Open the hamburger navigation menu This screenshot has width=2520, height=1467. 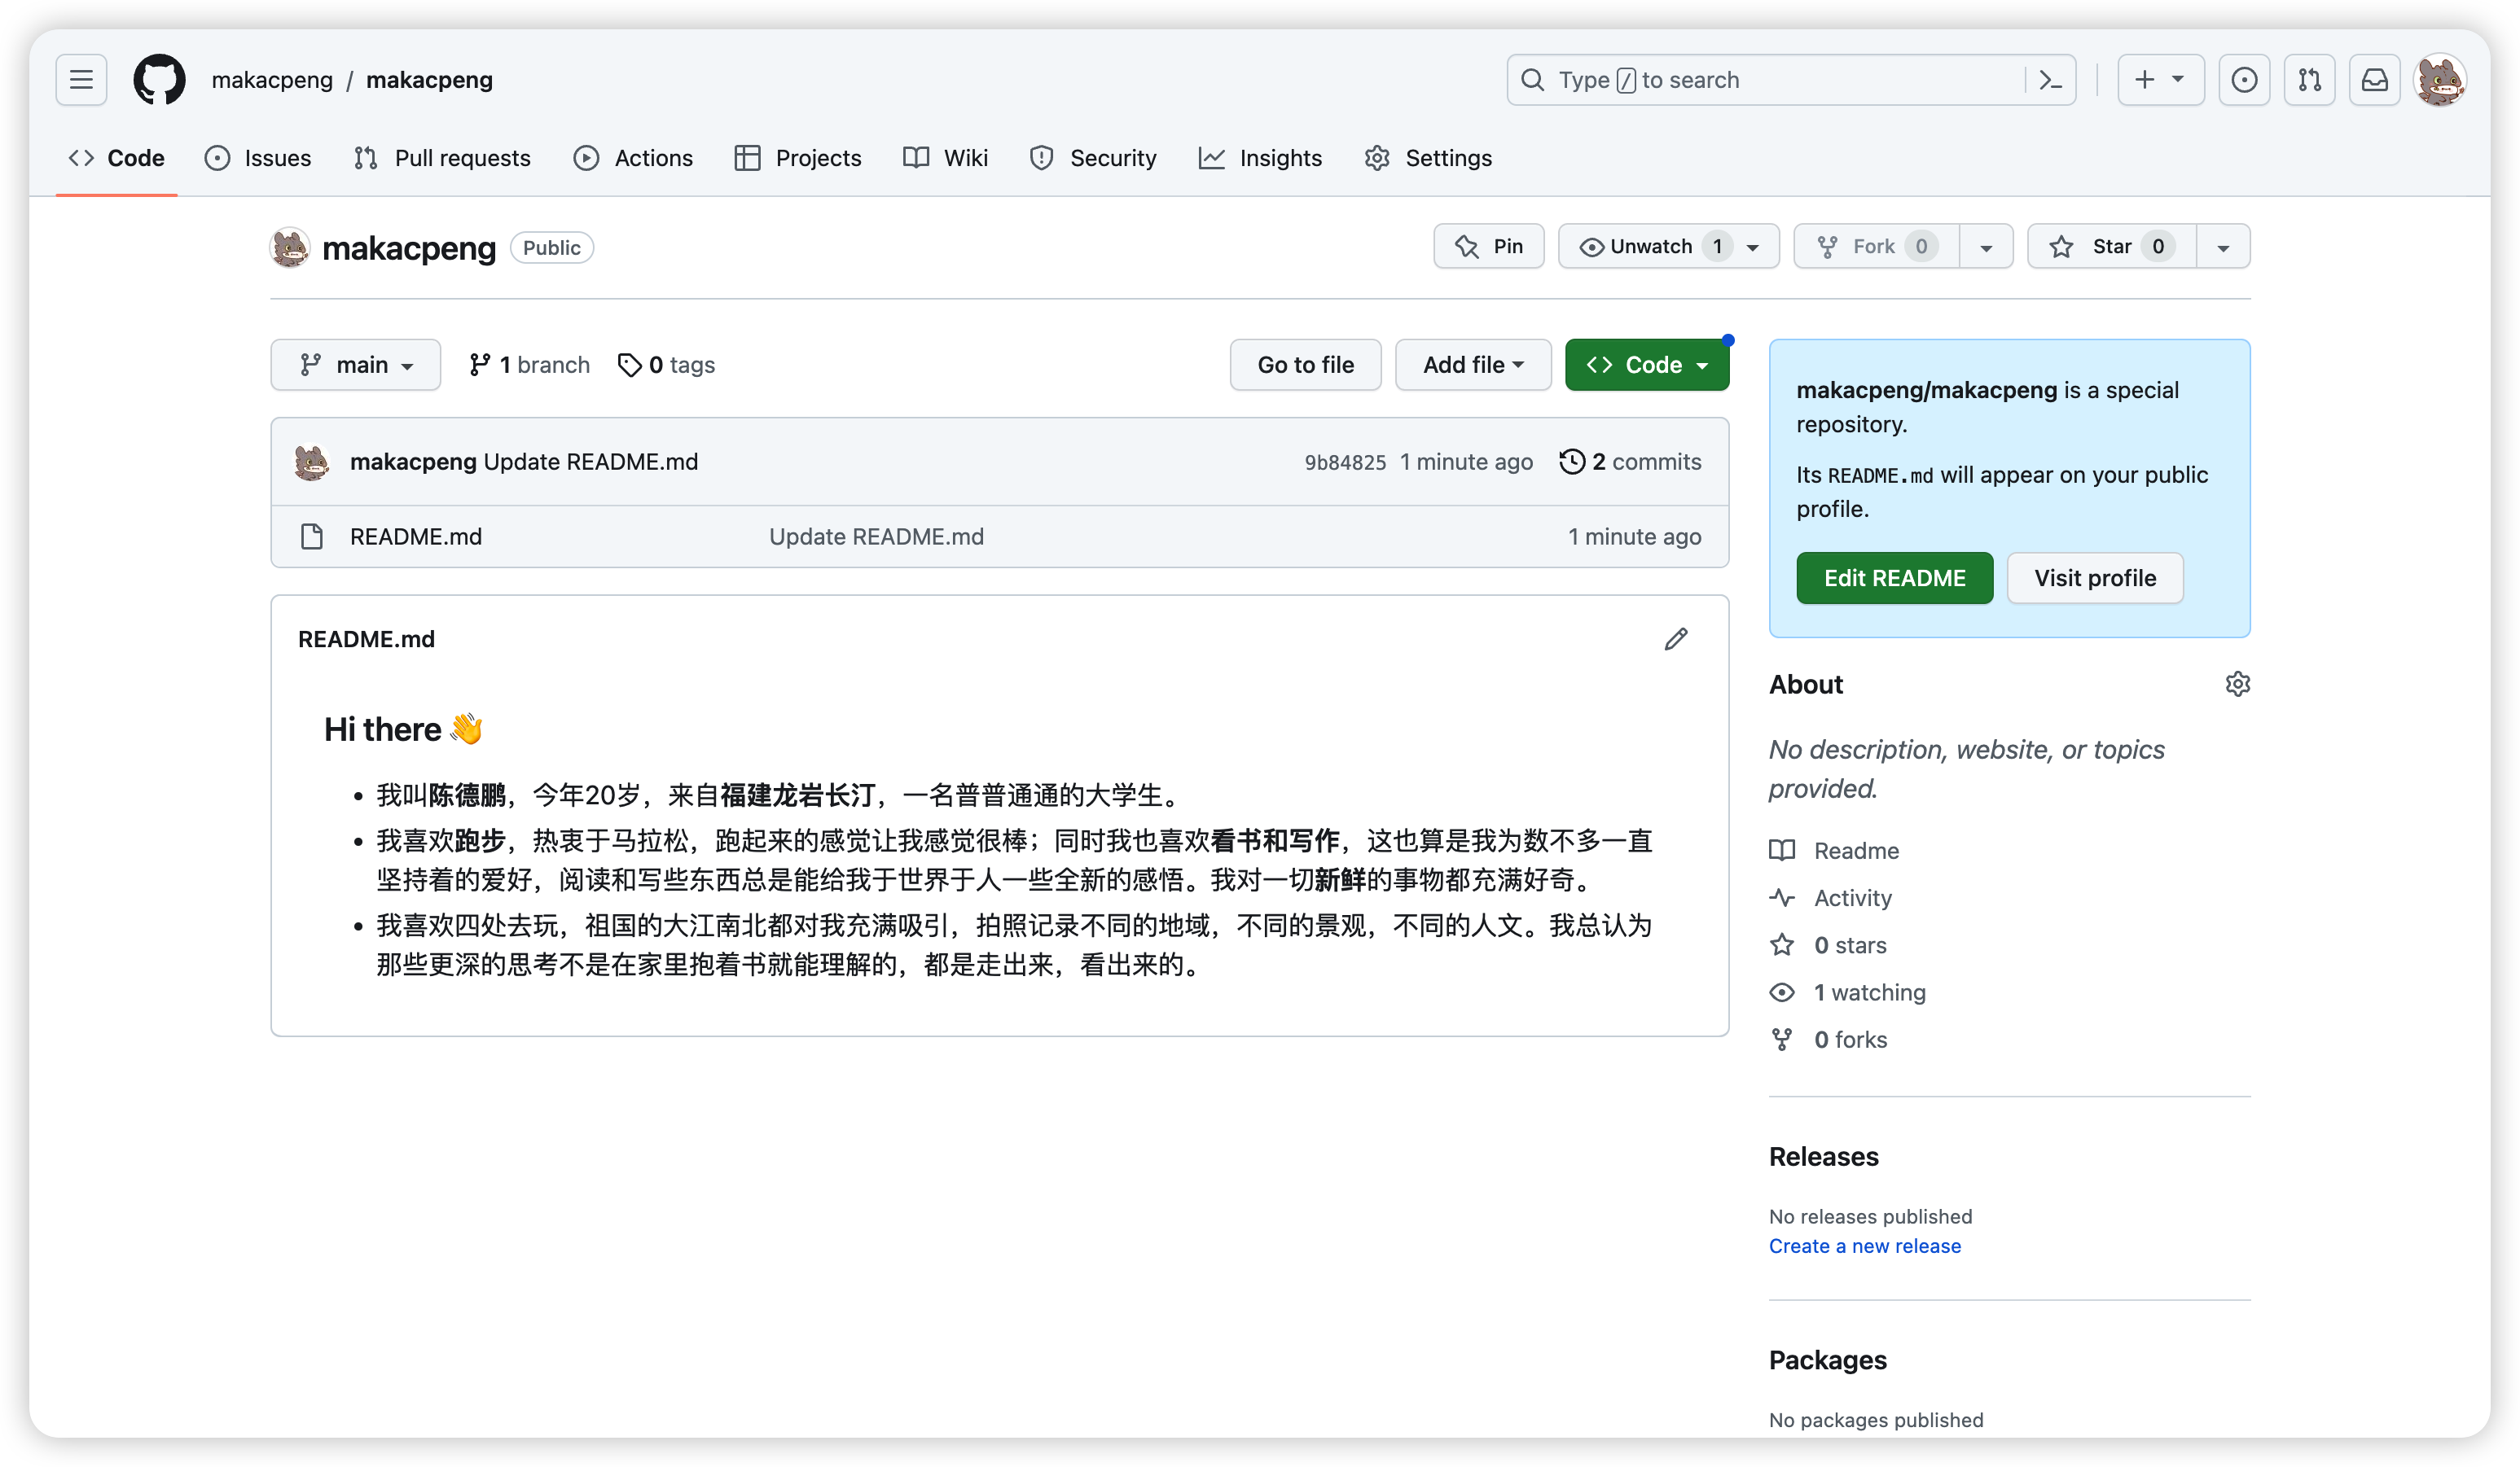[81, 80]
